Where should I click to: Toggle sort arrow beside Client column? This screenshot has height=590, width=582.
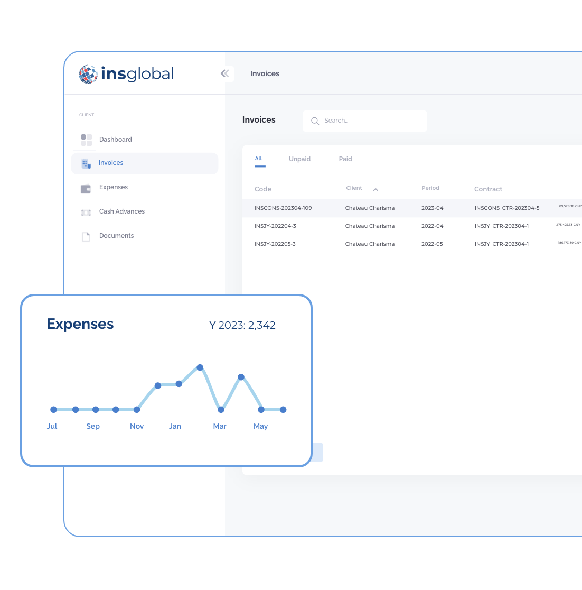[x=376, y=189]
